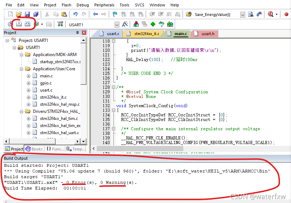The width and height of the screenshot is (291, 203).
Task: Collapse the Project: USART1 root node
Action: click(x=7, y=40)
